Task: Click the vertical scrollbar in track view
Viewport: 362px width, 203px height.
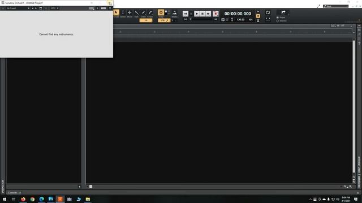Action: [x=354, y=107]
